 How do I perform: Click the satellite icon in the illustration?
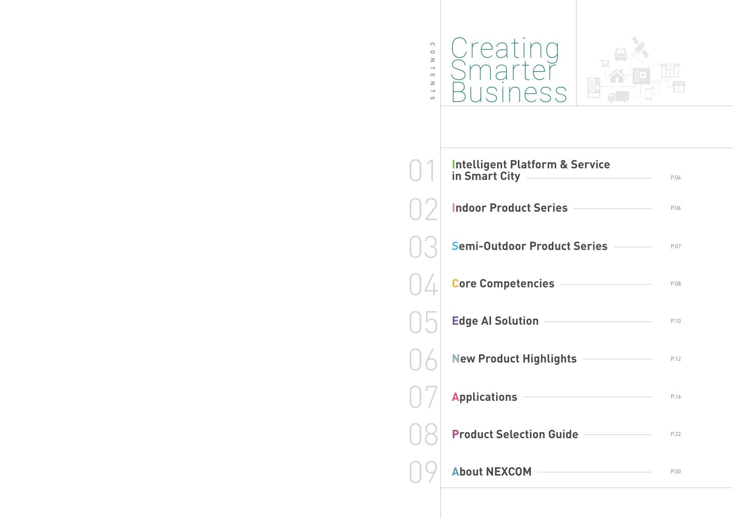(x=640, y=47)
